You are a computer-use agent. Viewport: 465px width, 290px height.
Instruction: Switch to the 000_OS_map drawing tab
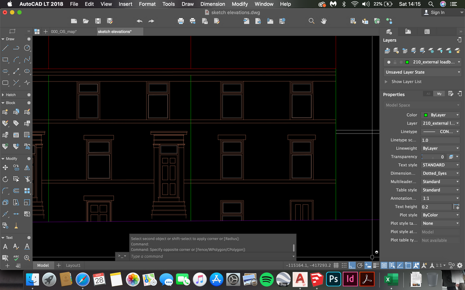(64, 32)
